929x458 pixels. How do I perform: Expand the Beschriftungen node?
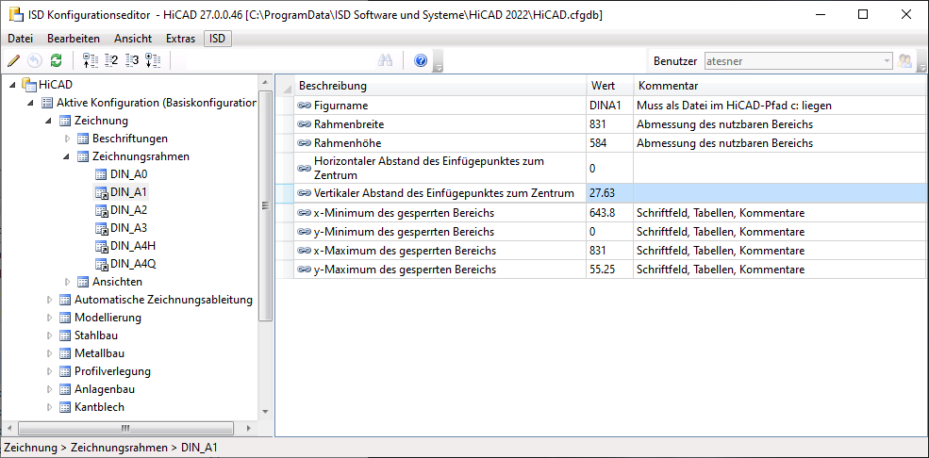(67, 139)
